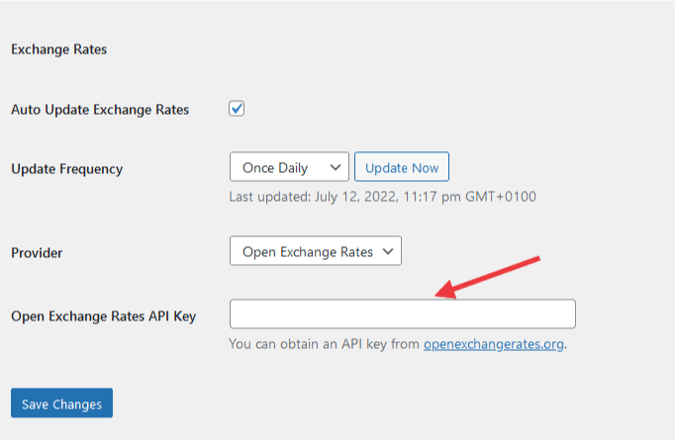Click the Auto Update Exchange Rates label
The image size is (675, 440).
coord(100,109)
